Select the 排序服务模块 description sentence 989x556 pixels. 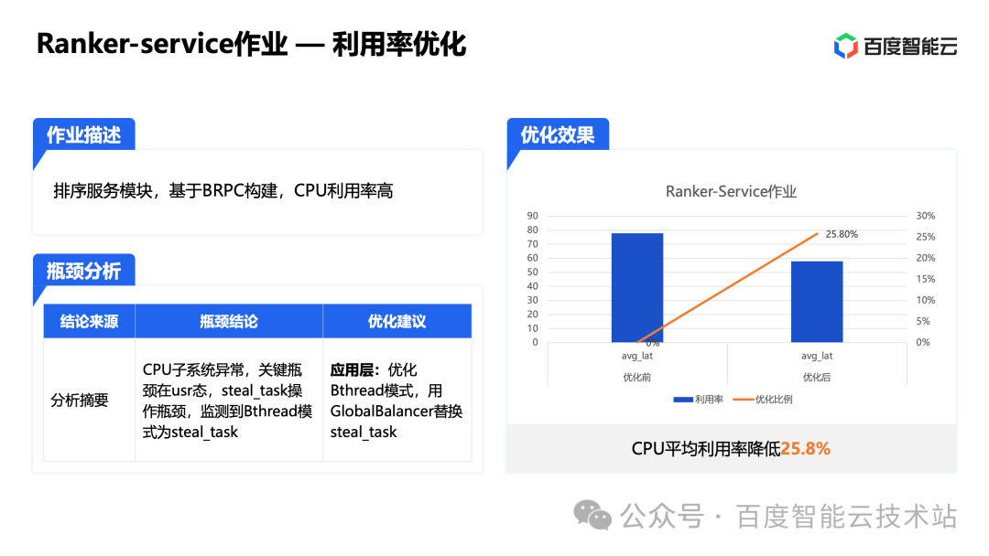223,190
